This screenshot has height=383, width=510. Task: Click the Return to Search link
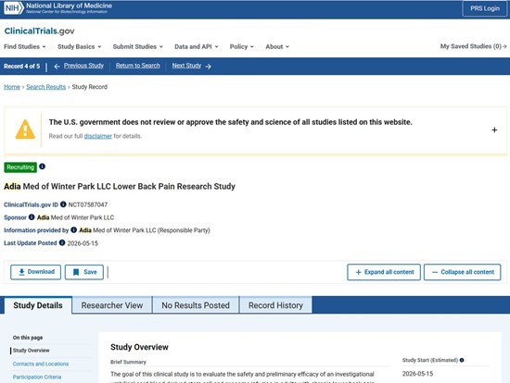(x=138, y=66)
